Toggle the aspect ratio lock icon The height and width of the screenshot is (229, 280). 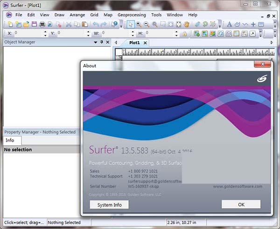click(185, 34)
